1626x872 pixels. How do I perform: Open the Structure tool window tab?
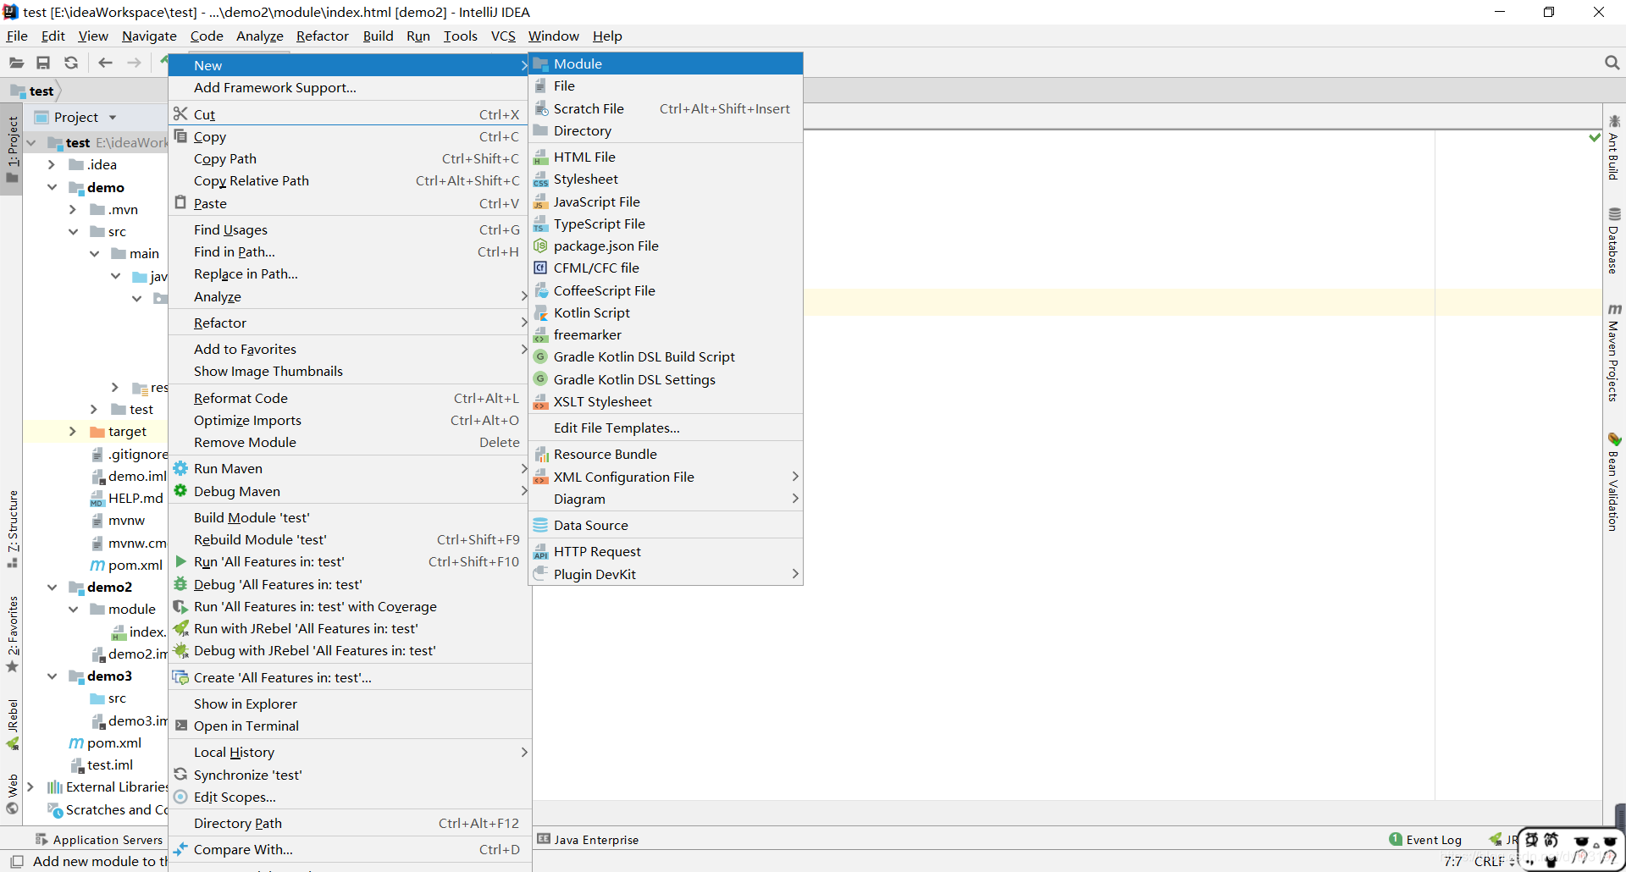pyautogui.click(x=12, y=528)
